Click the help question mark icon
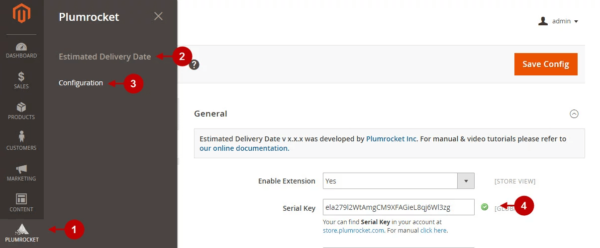Screen dimensions: 600x248 pyautogui.click(x=194, y=64)
